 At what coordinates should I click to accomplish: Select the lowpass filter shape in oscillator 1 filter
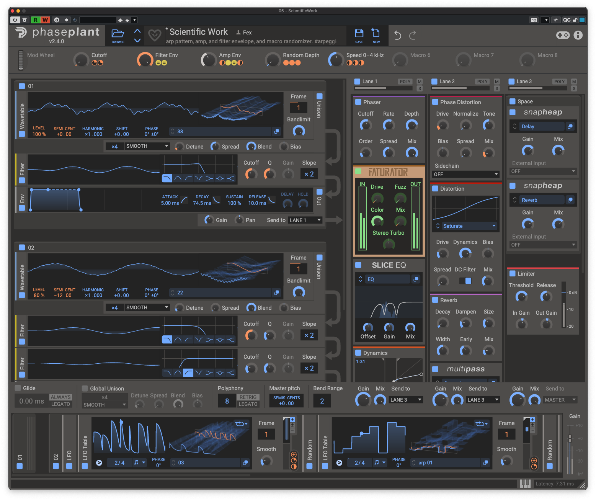(x=167, y=178)
